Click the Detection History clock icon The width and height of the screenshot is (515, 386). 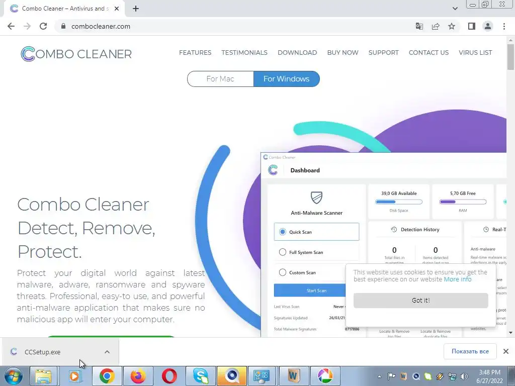pyautogui.click(x=394, y=229)
